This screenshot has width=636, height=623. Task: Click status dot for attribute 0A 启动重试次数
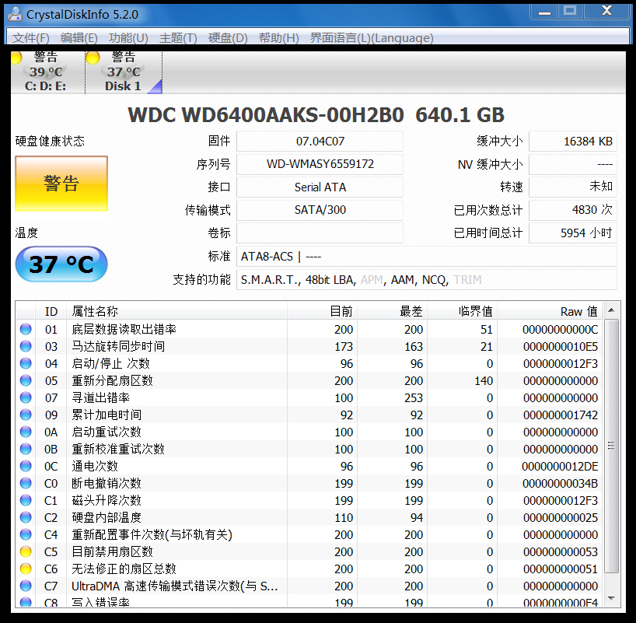(26, 432)
